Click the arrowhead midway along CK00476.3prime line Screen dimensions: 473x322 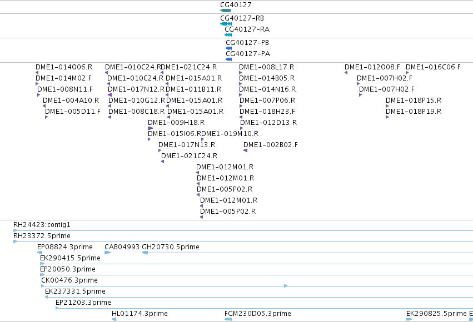pos(286,286)
